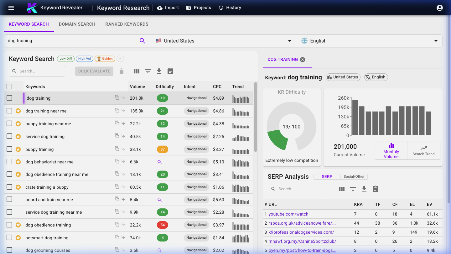Delete selected keywords with trash icon
This screenshot has width=451, height=254.
click(122, 71)
